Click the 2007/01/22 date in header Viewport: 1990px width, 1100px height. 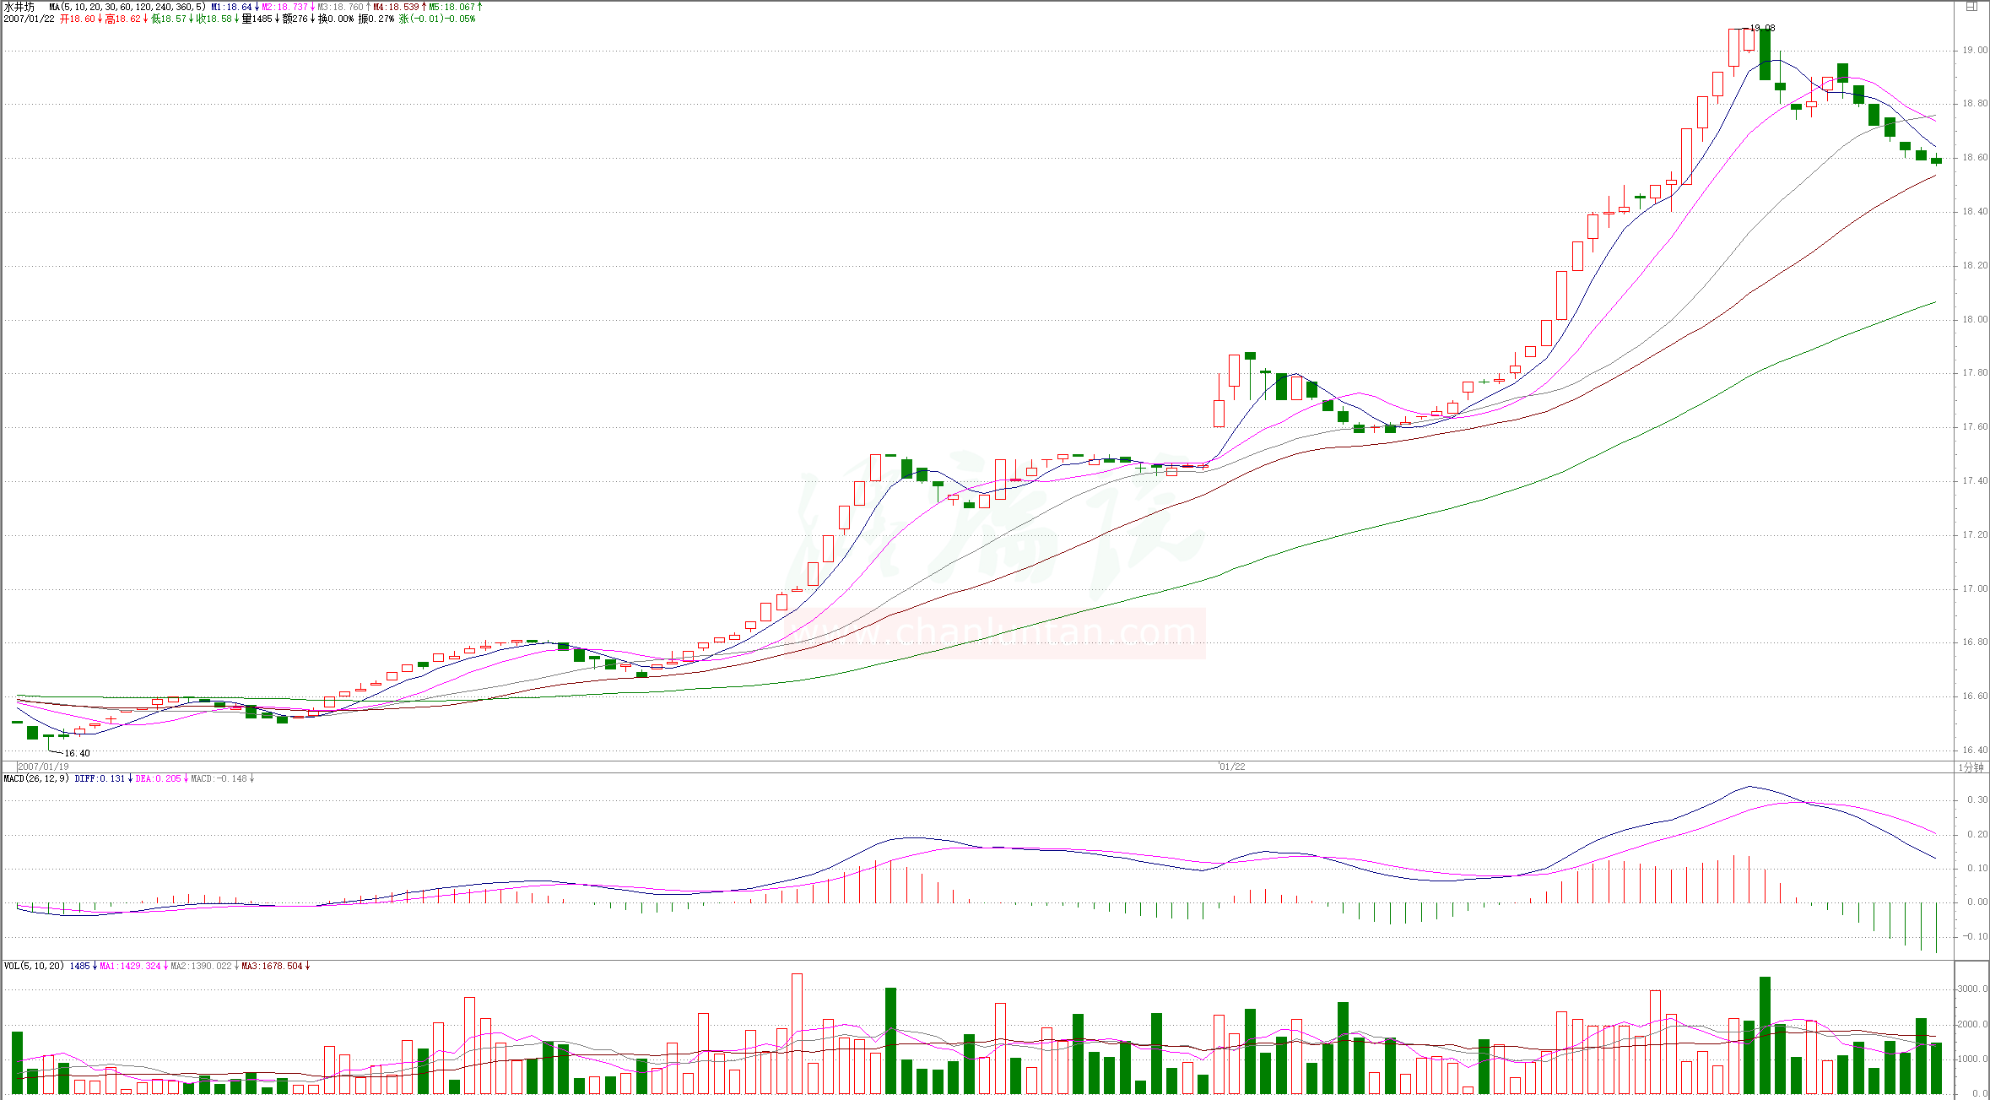point(29,19)
